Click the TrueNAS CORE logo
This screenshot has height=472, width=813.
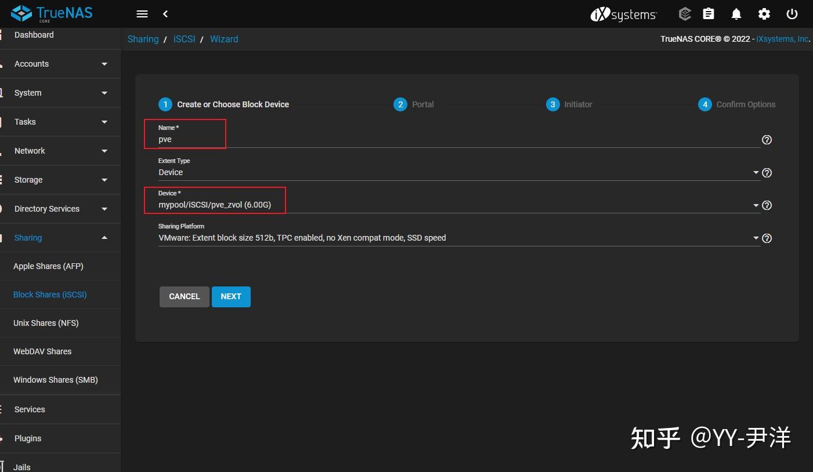pos(51,13)
